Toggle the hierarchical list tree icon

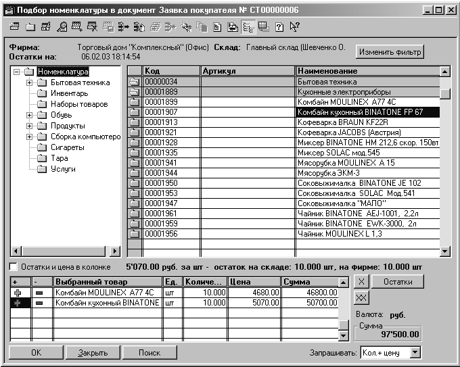point(248,27)
